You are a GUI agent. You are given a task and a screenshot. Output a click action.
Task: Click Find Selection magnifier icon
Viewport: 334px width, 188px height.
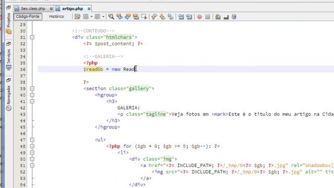(x=111, y=17)
